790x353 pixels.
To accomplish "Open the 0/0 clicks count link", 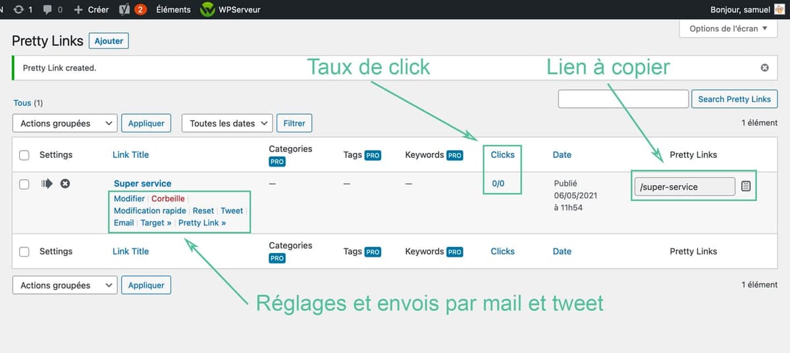I will pos(498,184).
